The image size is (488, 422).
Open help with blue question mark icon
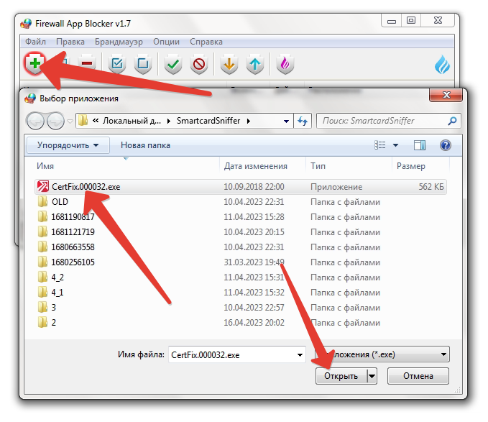pyautogui.click(x=446, y=145)
